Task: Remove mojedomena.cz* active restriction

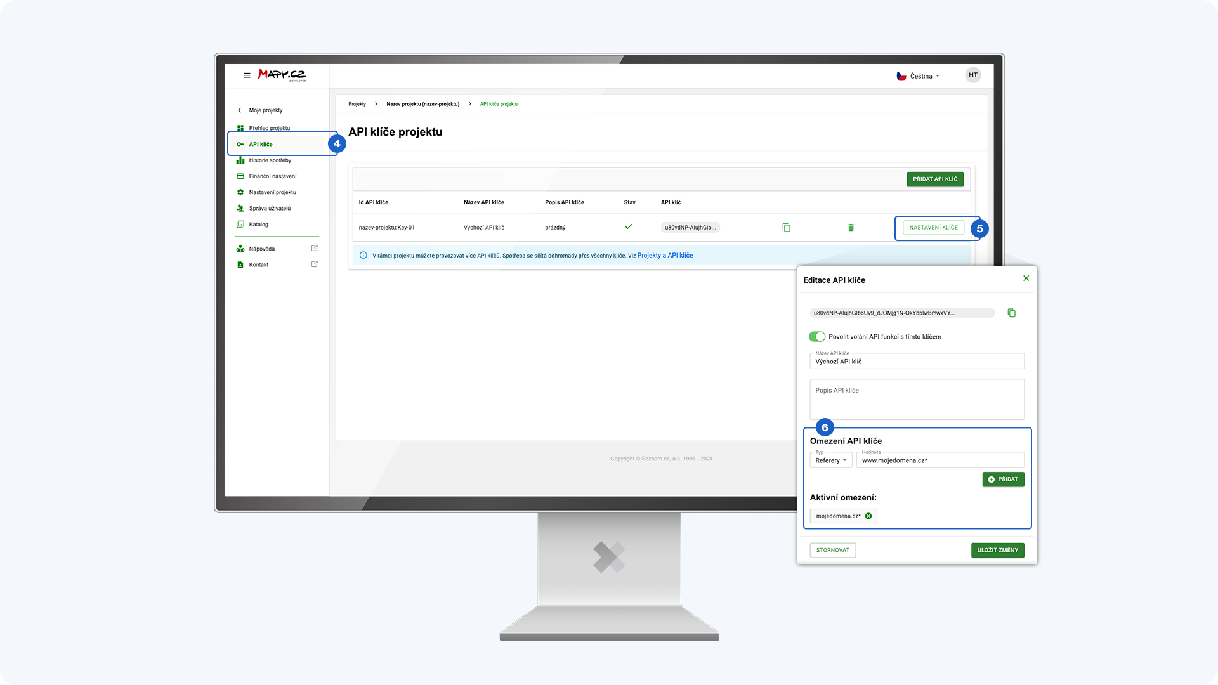Action: pyautogui.click(x=868, y=516)
